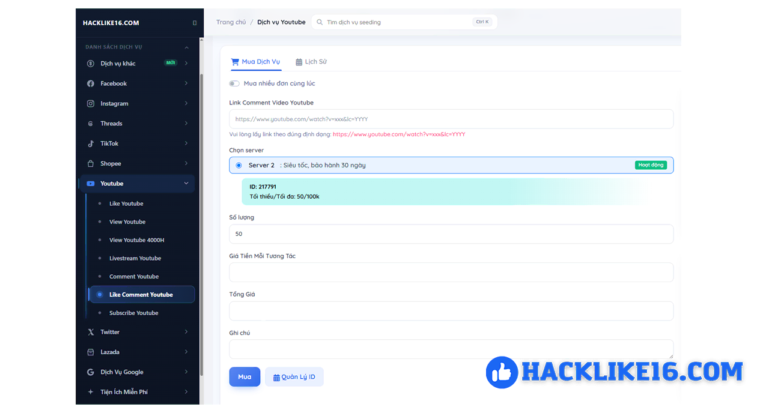This screenshot has width=757, height=413.
Task: Click the HACKLIKE16.COM sidebar logo text
Action: pos(111,23)
